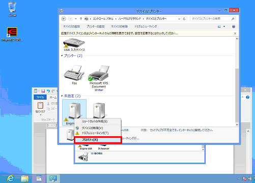255x183 pixels.
Task: Collapse the プリンター (2) group
Action: [62, 56]
